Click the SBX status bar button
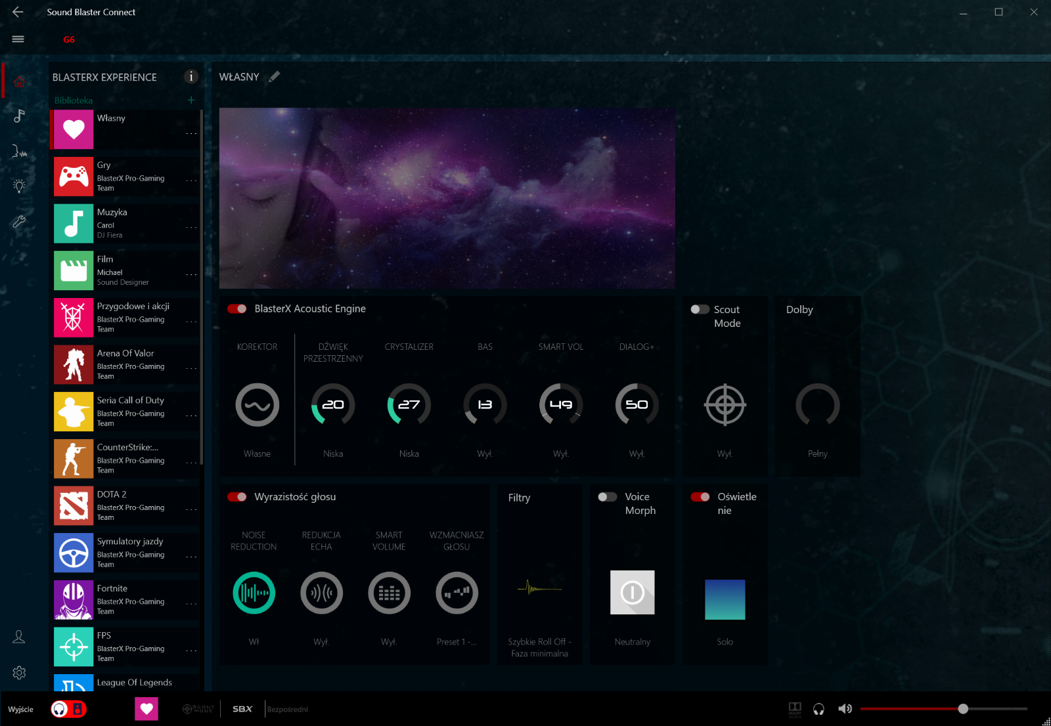 click(x=242, y=709)
